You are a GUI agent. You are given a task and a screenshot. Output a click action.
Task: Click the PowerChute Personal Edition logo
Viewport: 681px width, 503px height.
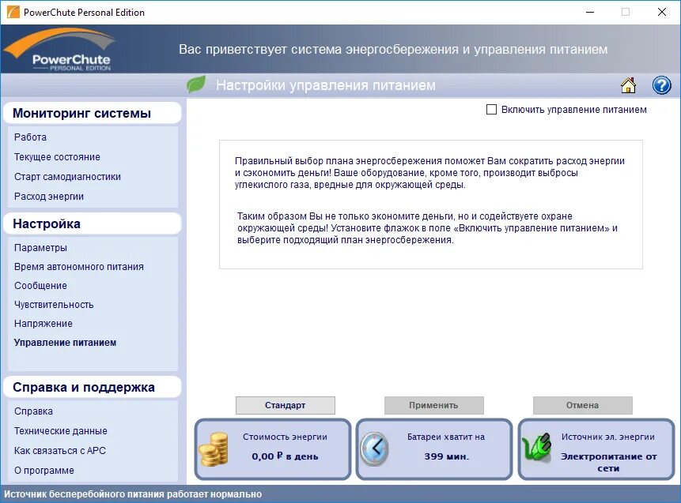click(61, 50)
